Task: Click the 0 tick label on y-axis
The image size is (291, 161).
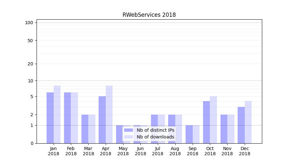Action: pyautogui.click(x=32, y=143)
